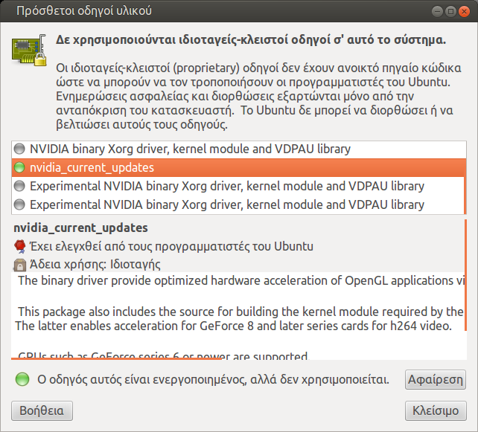Viewport: 478px width, 432px height.
Task: Select the first Experimental NVIDIA binary Xorg driver
Action: click(x=227, y=186)
